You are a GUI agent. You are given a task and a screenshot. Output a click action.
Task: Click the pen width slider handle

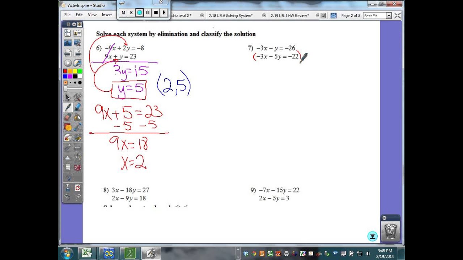pyautogui.click(x=65, y=89)
